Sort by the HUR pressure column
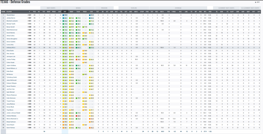 coord(112,12)
